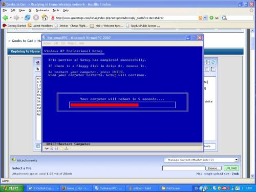The image size is (256, 192).
Task: Click the hard disk icon in Virtual PC status bar
Action: point(46,148)
